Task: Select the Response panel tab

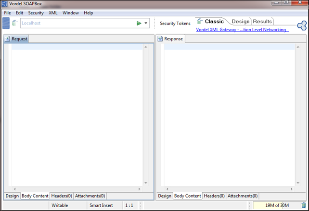Action: click(x=171, y=39)
